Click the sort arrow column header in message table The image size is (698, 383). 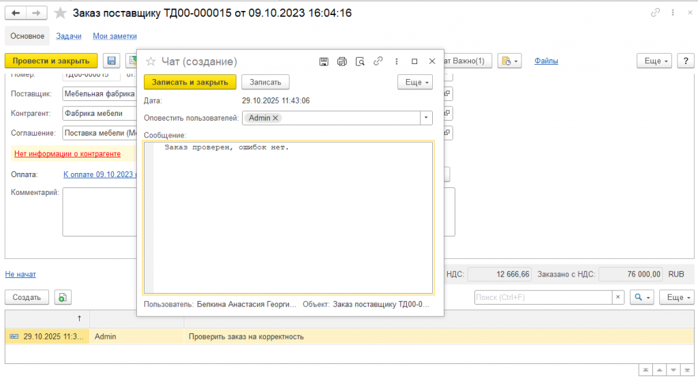(x=48, y=318)
